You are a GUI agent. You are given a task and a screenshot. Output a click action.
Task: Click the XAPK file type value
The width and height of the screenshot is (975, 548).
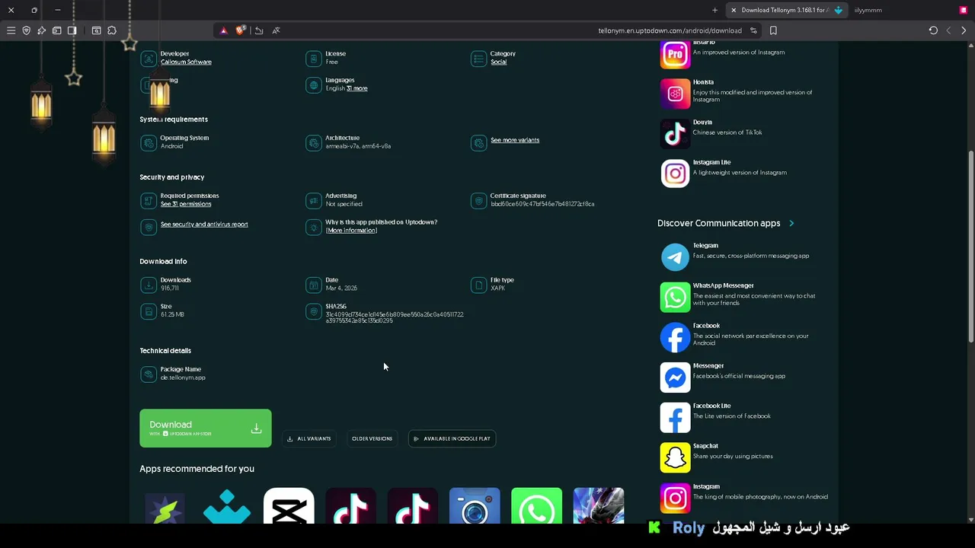coord(497,288)
